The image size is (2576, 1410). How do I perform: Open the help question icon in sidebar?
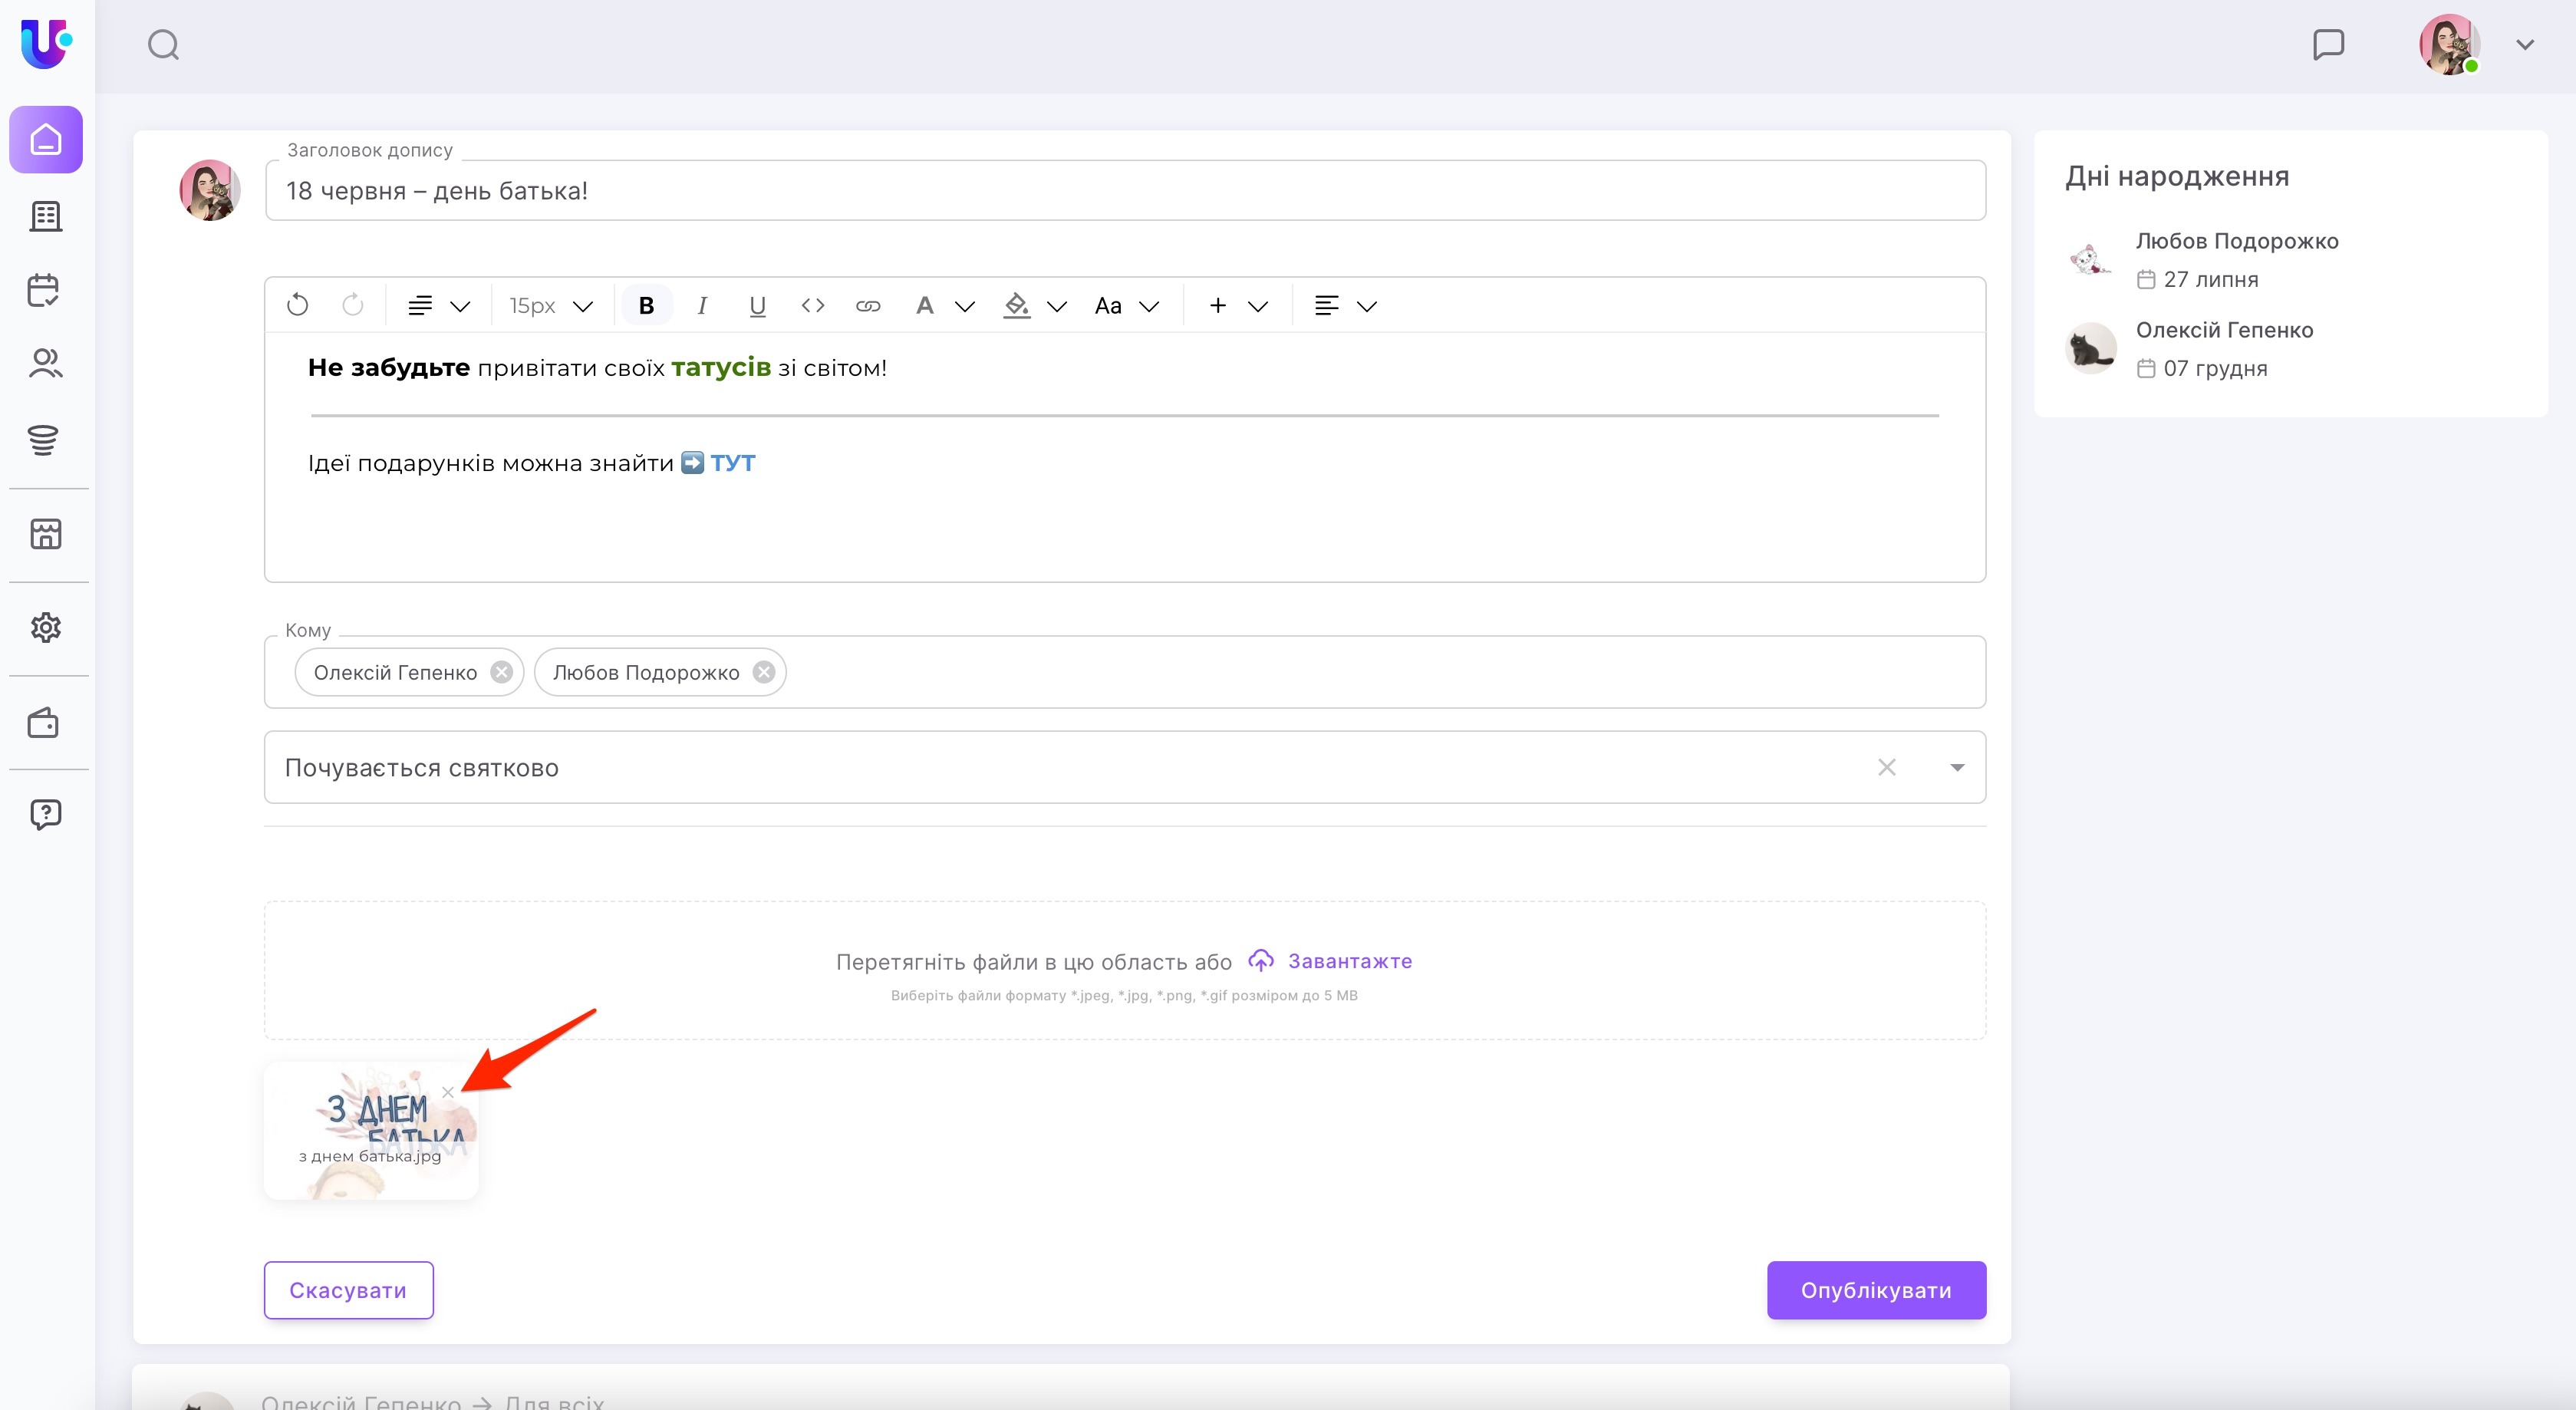[46, 814]
